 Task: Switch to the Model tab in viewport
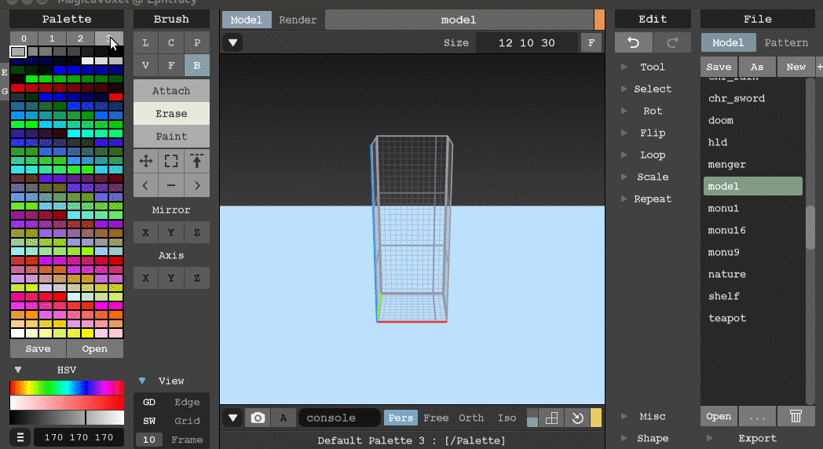point(246,20)
